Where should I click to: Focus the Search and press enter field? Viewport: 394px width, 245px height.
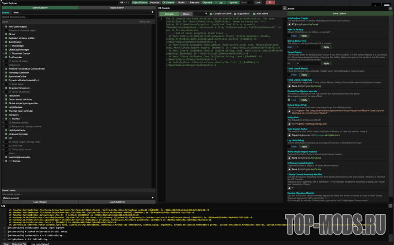point(78,17)
